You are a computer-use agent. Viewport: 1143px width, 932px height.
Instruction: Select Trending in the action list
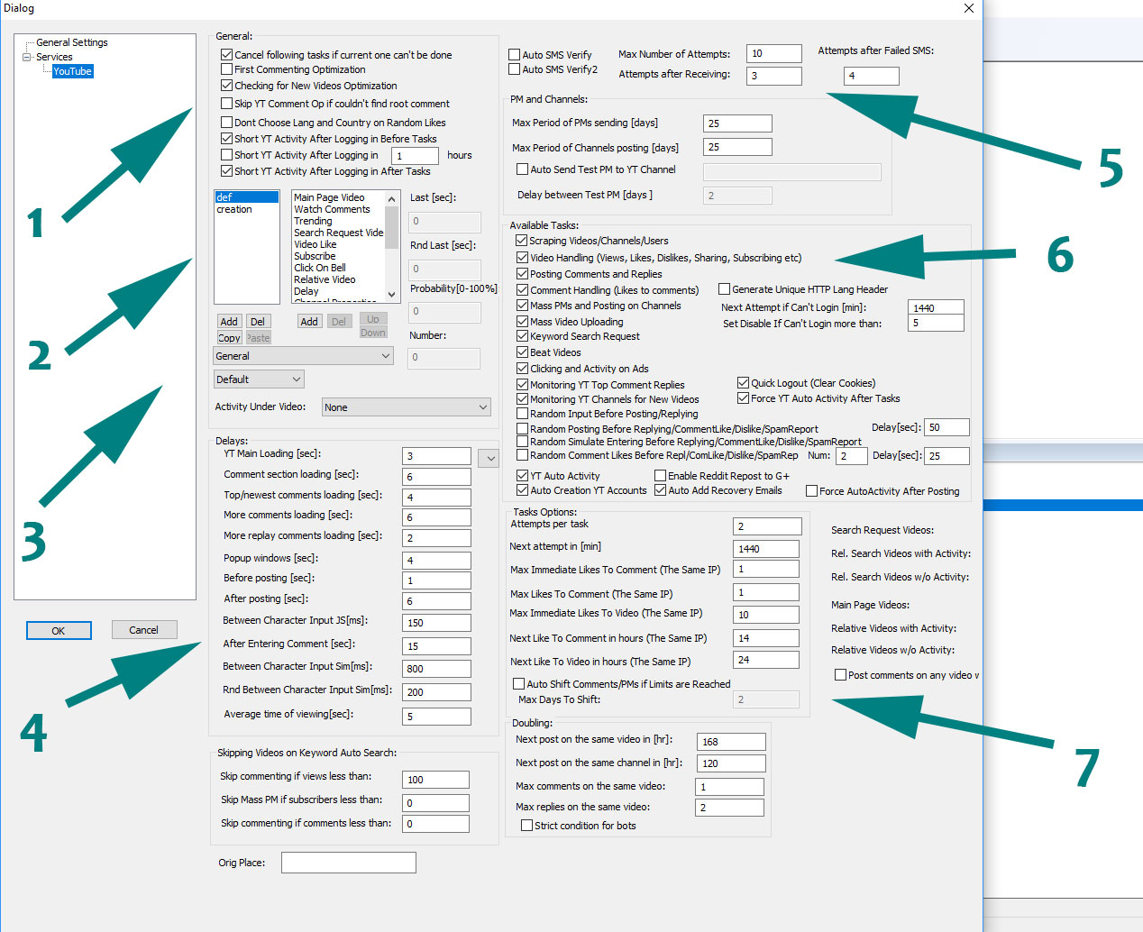313,221
